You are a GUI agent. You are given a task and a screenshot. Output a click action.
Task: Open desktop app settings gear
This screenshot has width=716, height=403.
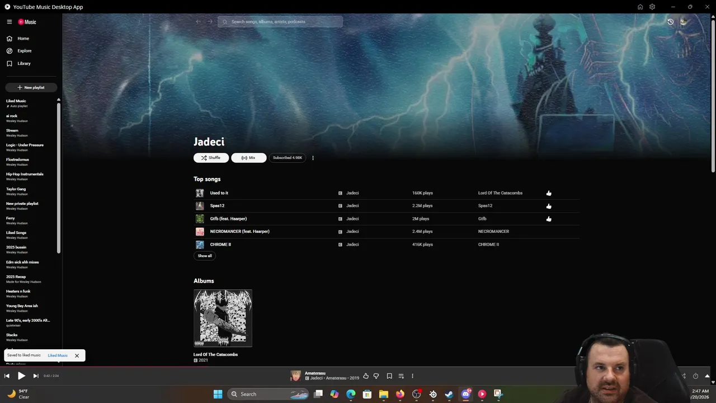[x=652, y=7]
